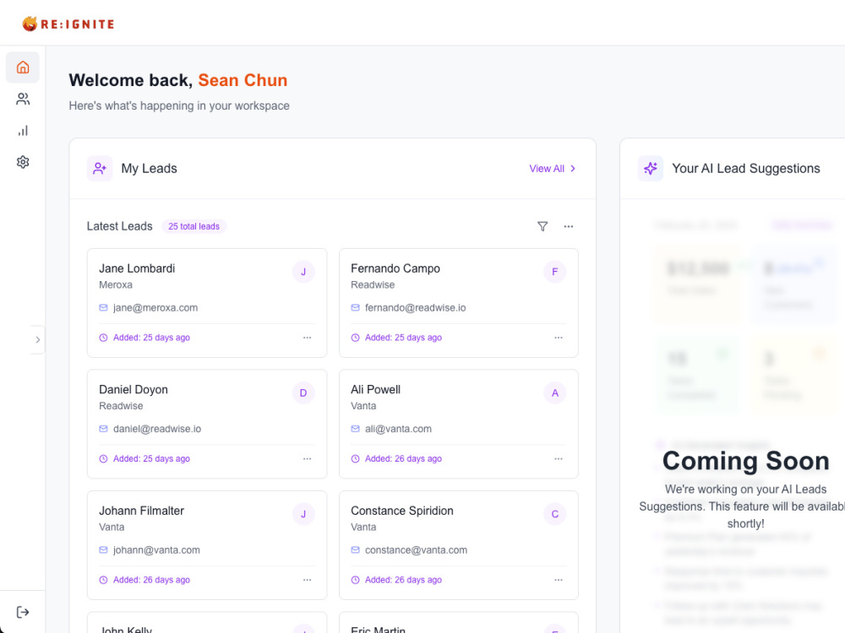Select Johann Filmalter lead name
This screenshot has width=845, height=633.
pyautogui.click(x=141, y=511)
